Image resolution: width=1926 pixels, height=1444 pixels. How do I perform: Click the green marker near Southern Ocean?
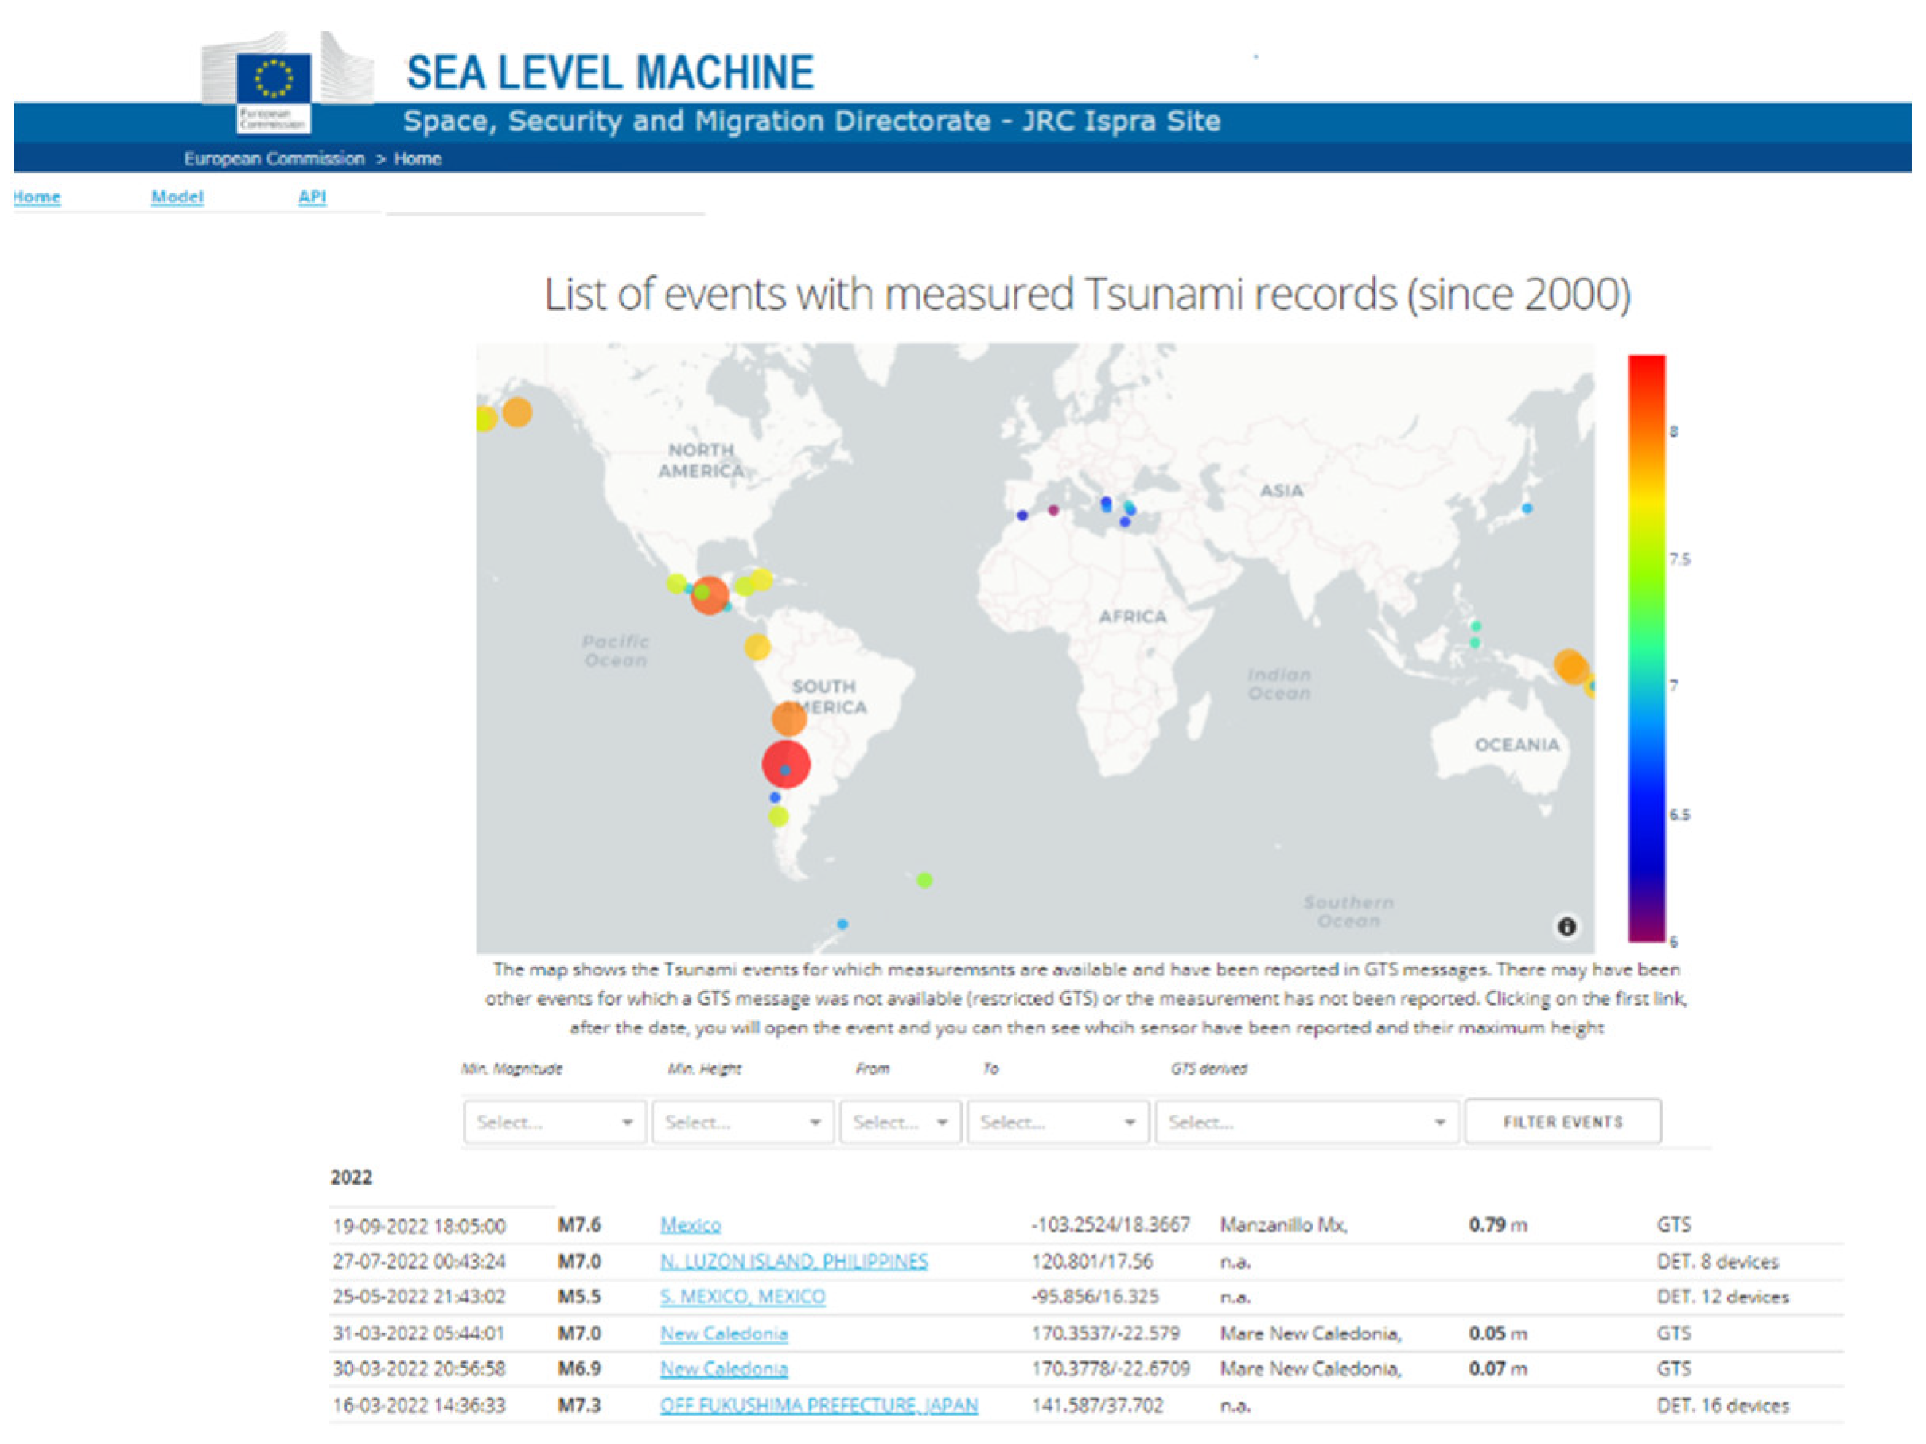pyautogui.click(x=924, y=880)
